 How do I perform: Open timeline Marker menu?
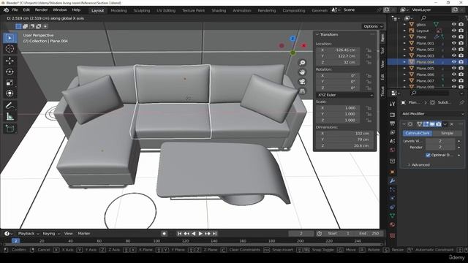pyautogui.click(x=84, y=234)
